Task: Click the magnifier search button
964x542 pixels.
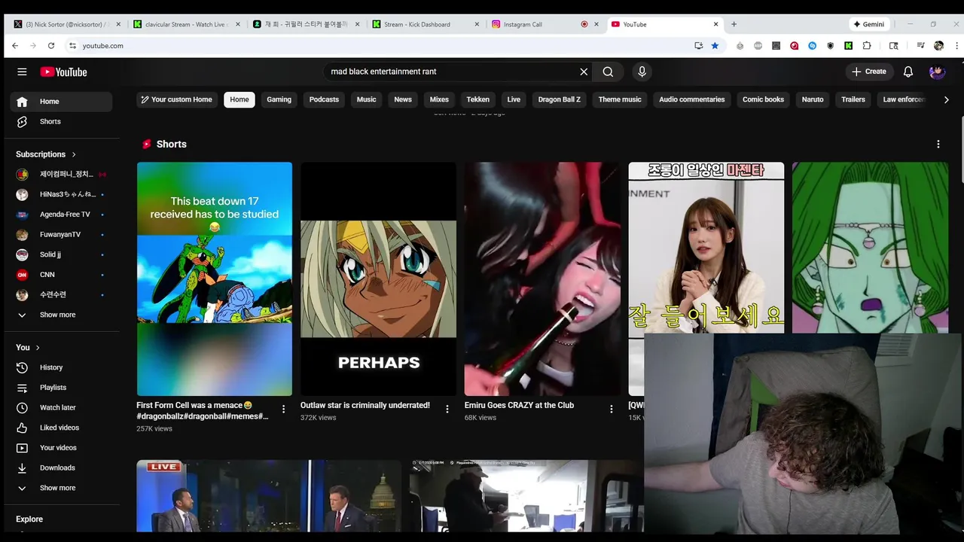Action: [x=608, y=72]
